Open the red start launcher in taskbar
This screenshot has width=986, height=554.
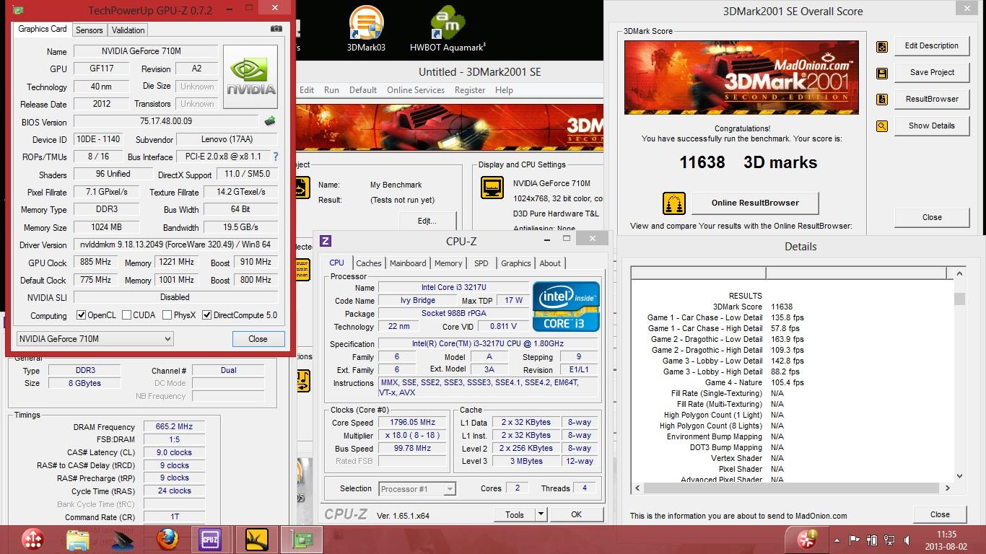[33, 539]
